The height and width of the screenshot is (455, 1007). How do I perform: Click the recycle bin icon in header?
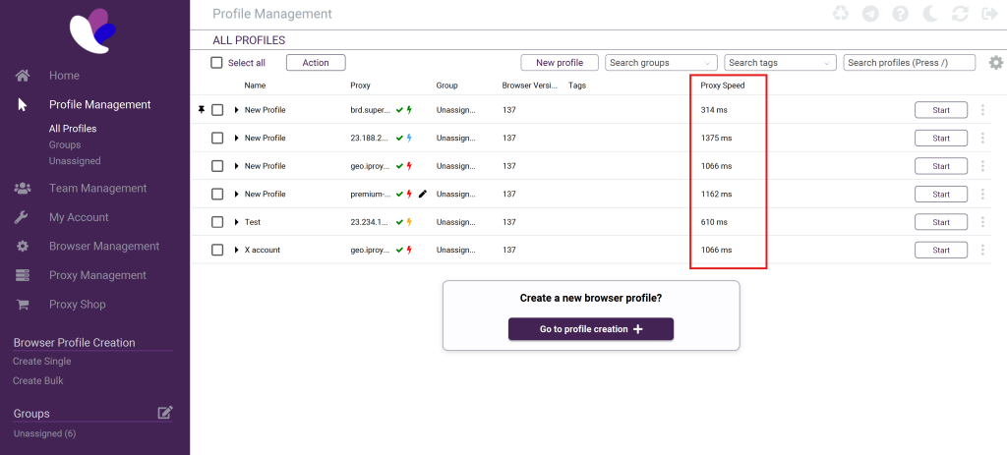pos(840,14)
